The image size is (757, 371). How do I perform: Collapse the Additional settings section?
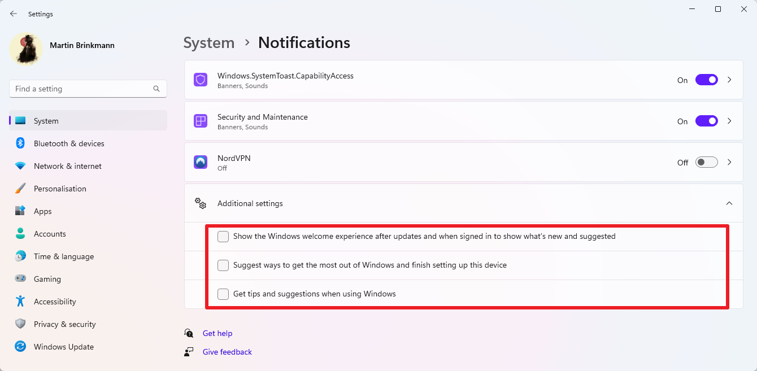[x=729, y=203]
